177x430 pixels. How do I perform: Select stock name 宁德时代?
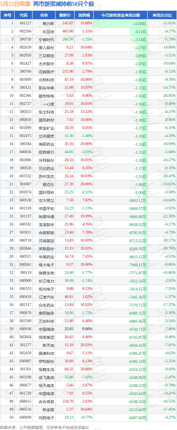pos(46,40)
